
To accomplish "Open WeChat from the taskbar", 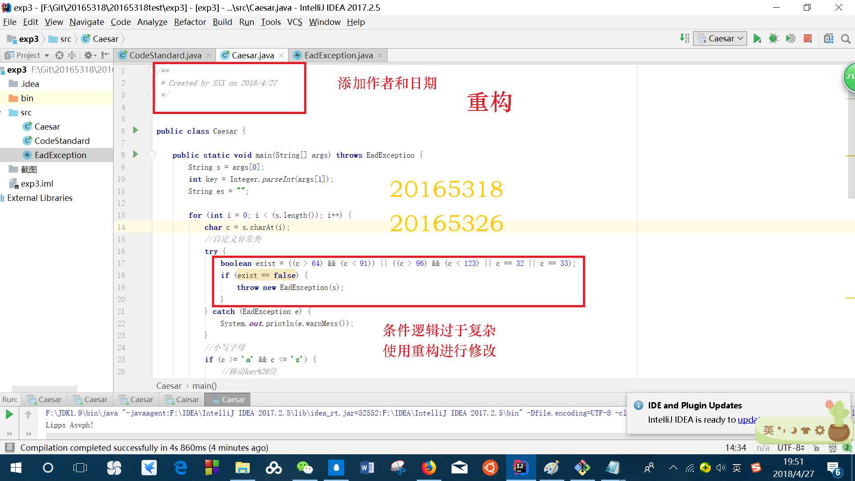I will (x=305, y=468).
